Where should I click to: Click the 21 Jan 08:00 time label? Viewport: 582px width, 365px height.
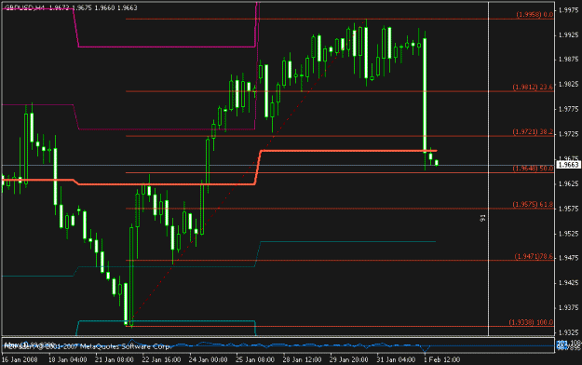(x=114, y=359)
